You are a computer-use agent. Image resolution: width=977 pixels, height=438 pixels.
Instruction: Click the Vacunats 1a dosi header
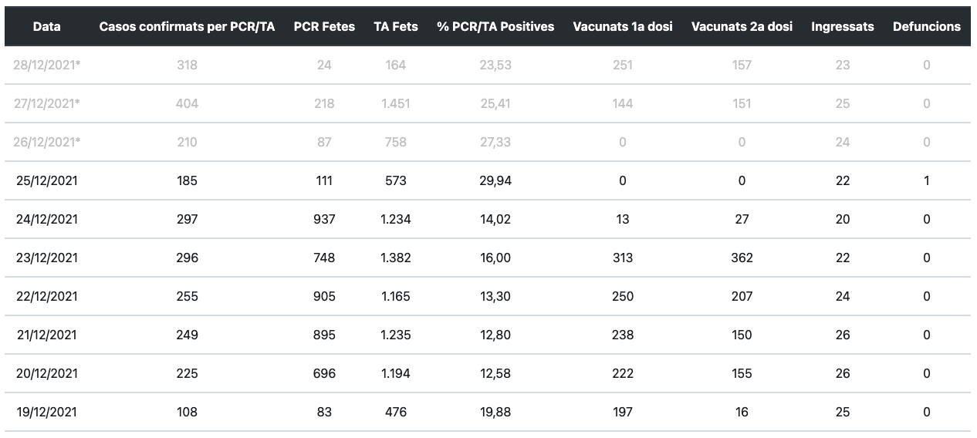[623, 26]
